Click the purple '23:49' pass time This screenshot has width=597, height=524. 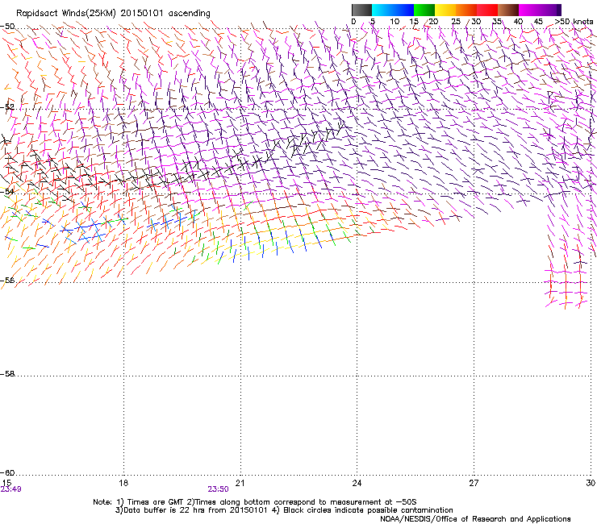pyautogui.click(x=11, y=489)
